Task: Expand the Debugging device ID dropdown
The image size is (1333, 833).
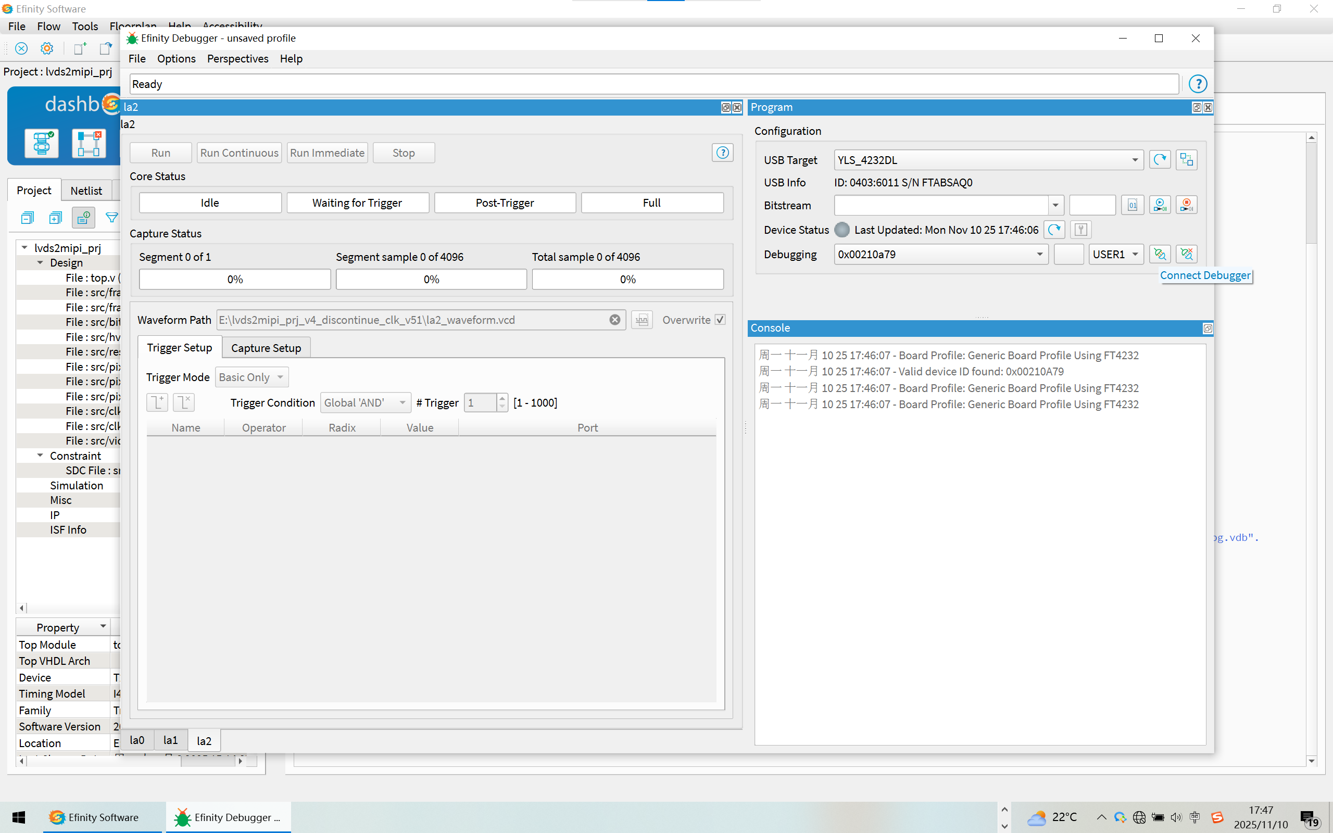Action: [1039, 254]
